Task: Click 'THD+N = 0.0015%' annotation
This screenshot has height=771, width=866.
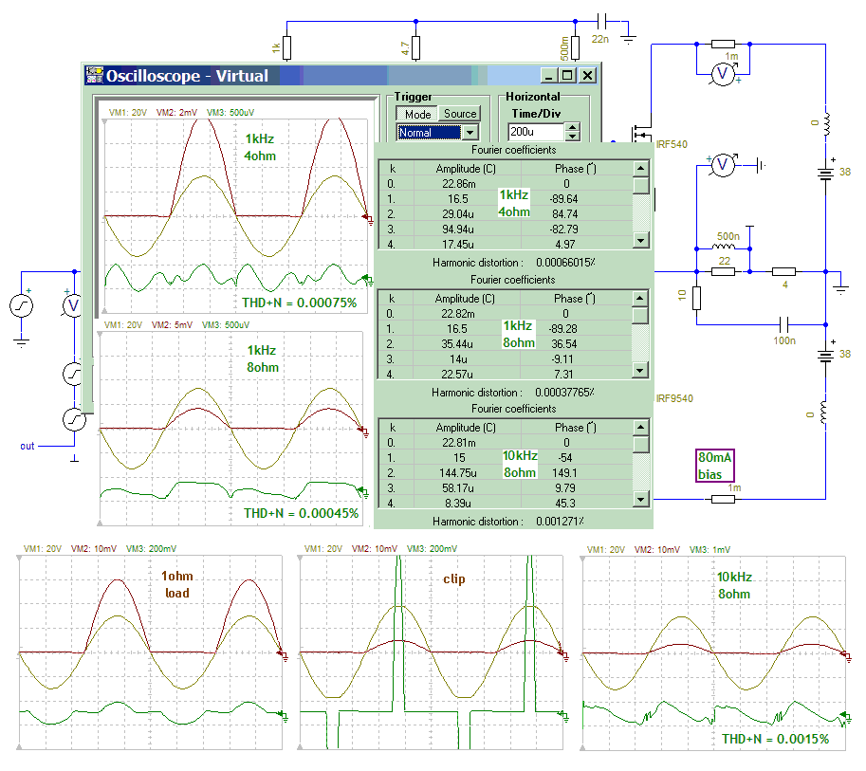Action: click(776, 739)
